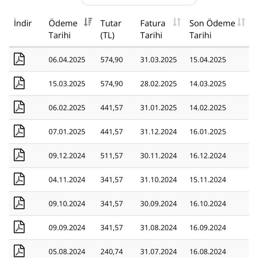The width and height of the screenshot is (258, 258).
Task: Select the 441,57 amount beside 06.02.2025
Action: [x=112, y=108]
